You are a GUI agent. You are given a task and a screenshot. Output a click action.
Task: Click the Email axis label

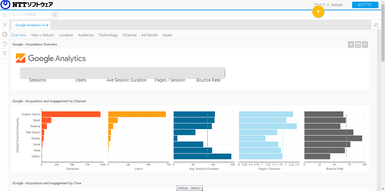(x=37, y=150)
